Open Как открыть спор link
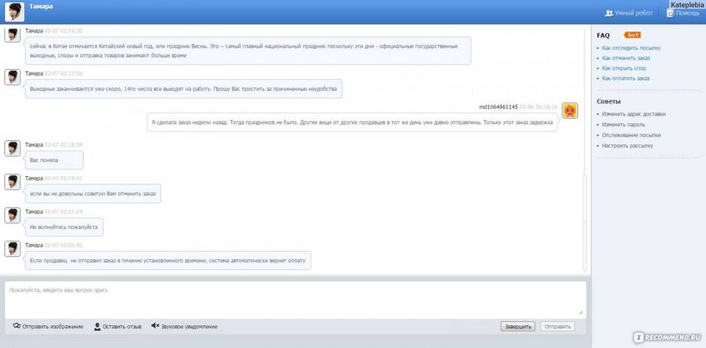Viewport: 706px width, 348px height. (624, 68)
